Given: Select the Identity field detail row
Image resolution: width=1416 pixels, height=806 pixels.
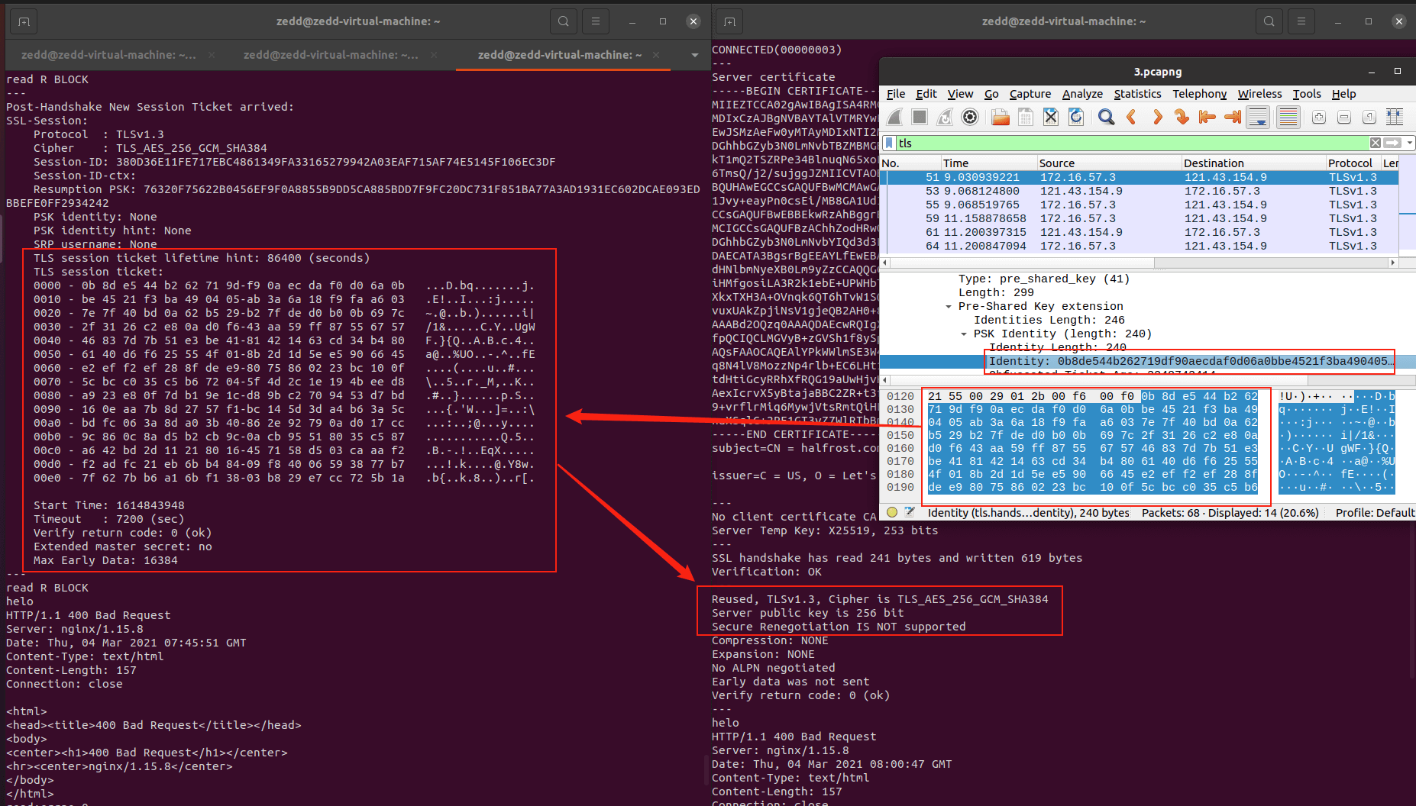Looking at the screenshot, I should click(1147, 362).
